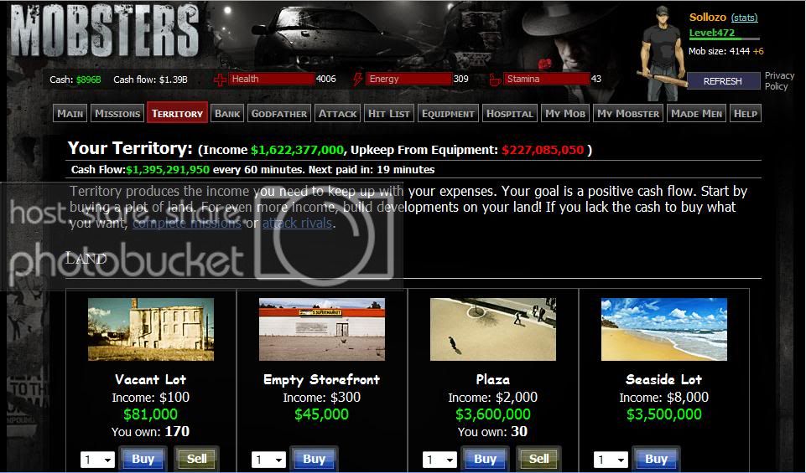Click the Seaside Lot $3,500,000 price

pyautogui.click(x=664, y=414)
